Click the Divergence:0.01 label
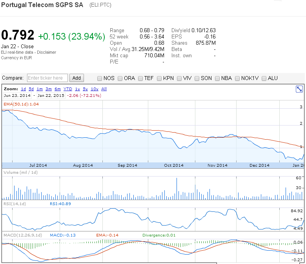 point(159,235)
